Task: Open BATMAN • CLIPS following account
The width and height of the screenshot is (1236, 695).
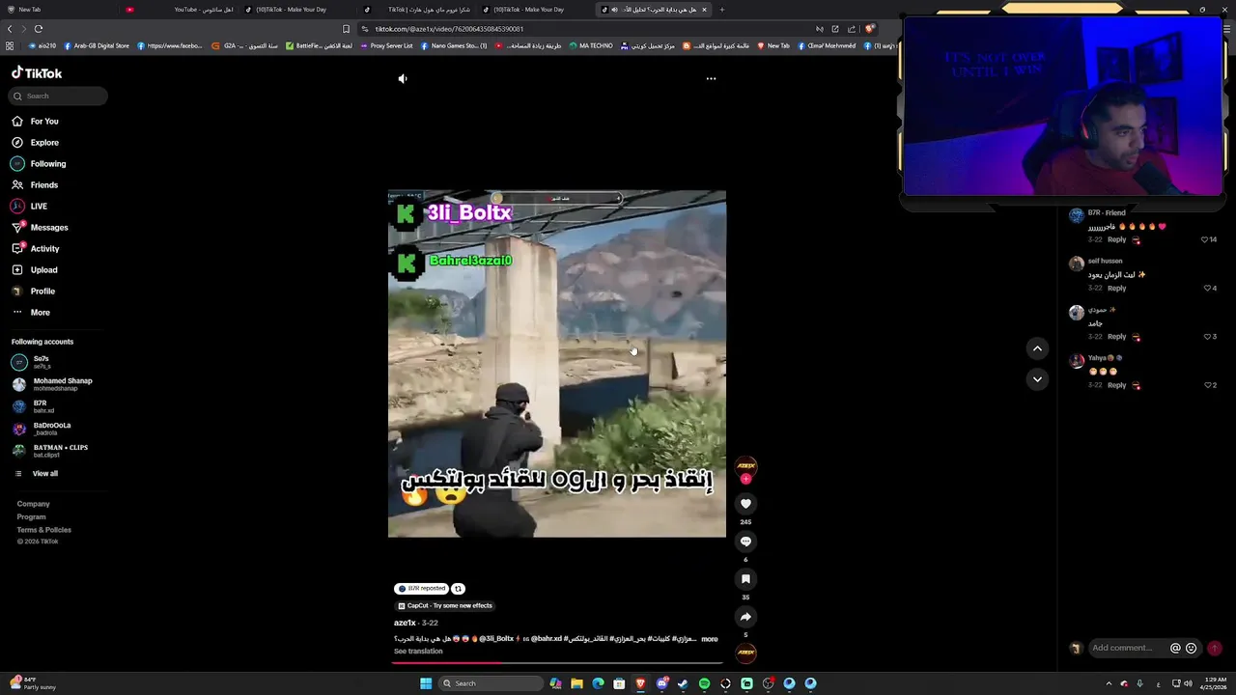Action: (50, 451)
